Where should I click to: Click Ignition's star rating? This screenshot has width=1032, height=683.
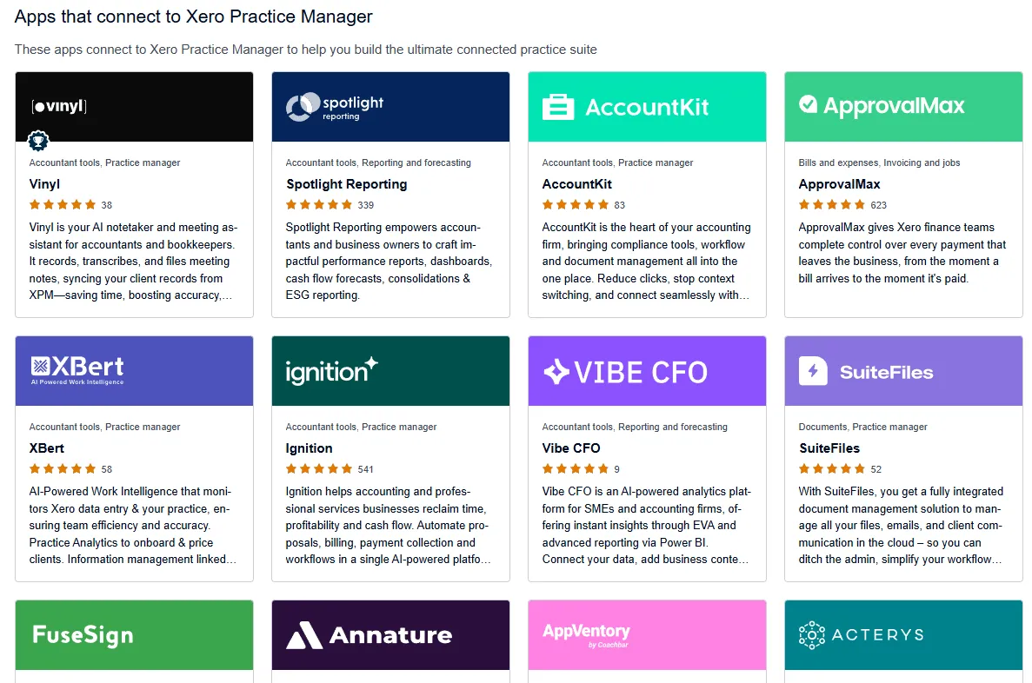click(319, 468)
